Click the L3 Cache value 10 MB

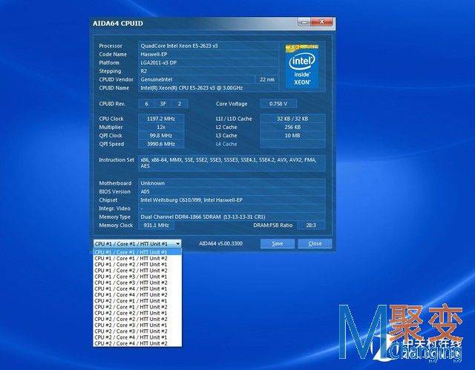292,136
